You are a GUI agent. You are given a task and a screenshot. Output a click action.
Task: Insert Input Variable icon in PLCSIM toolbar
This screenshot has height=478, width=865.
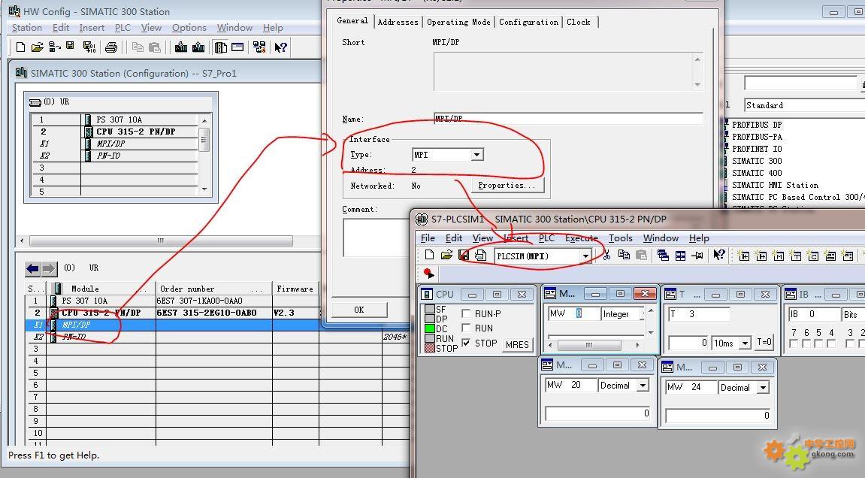[x=744, y=256]
